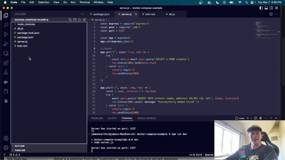285x160 pixels.
Task: Select the TERMINAL panel tab
Action: (127, 118)
